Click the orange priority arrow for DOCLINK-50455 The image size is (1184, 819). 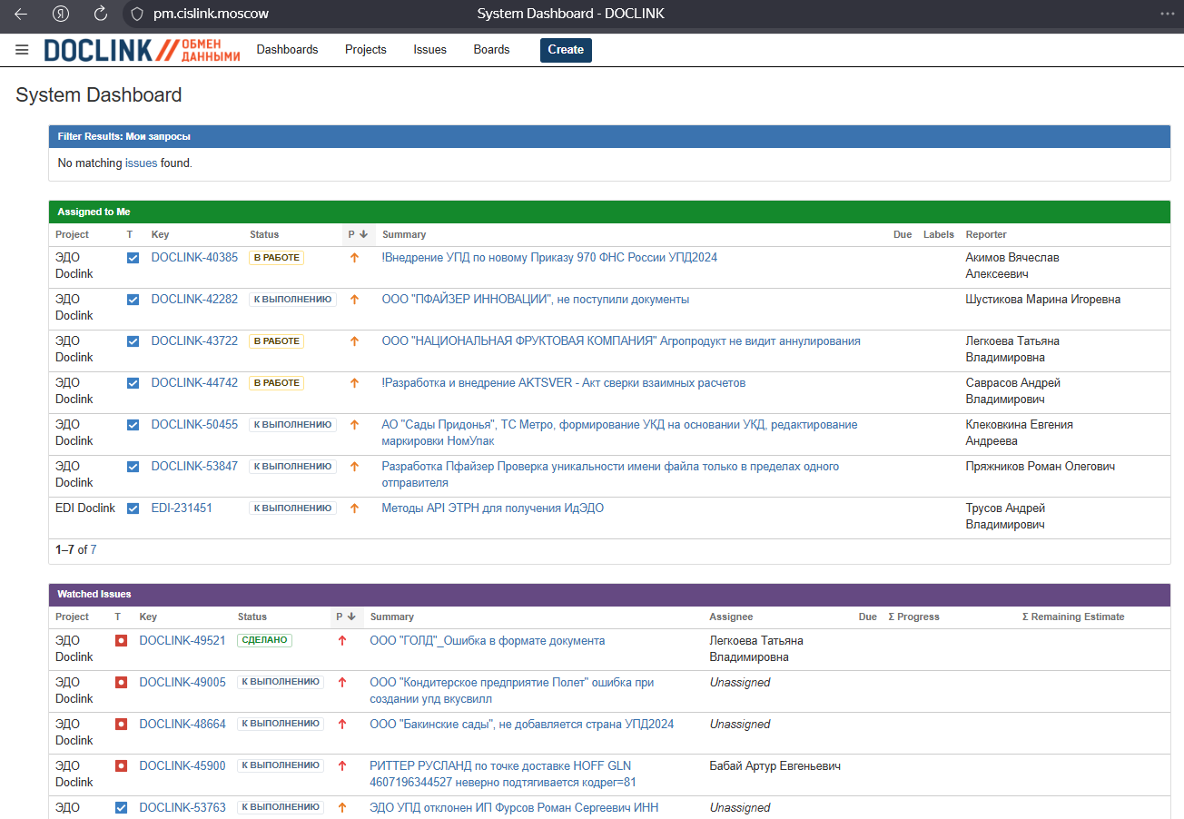(x=355, y=425)
